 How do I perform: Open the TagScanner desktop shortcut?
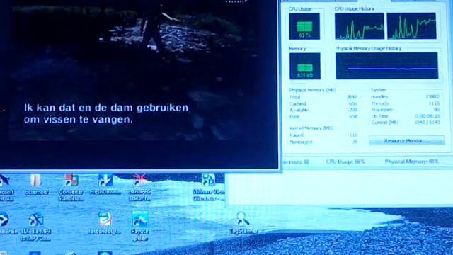(x=243, y=223)
